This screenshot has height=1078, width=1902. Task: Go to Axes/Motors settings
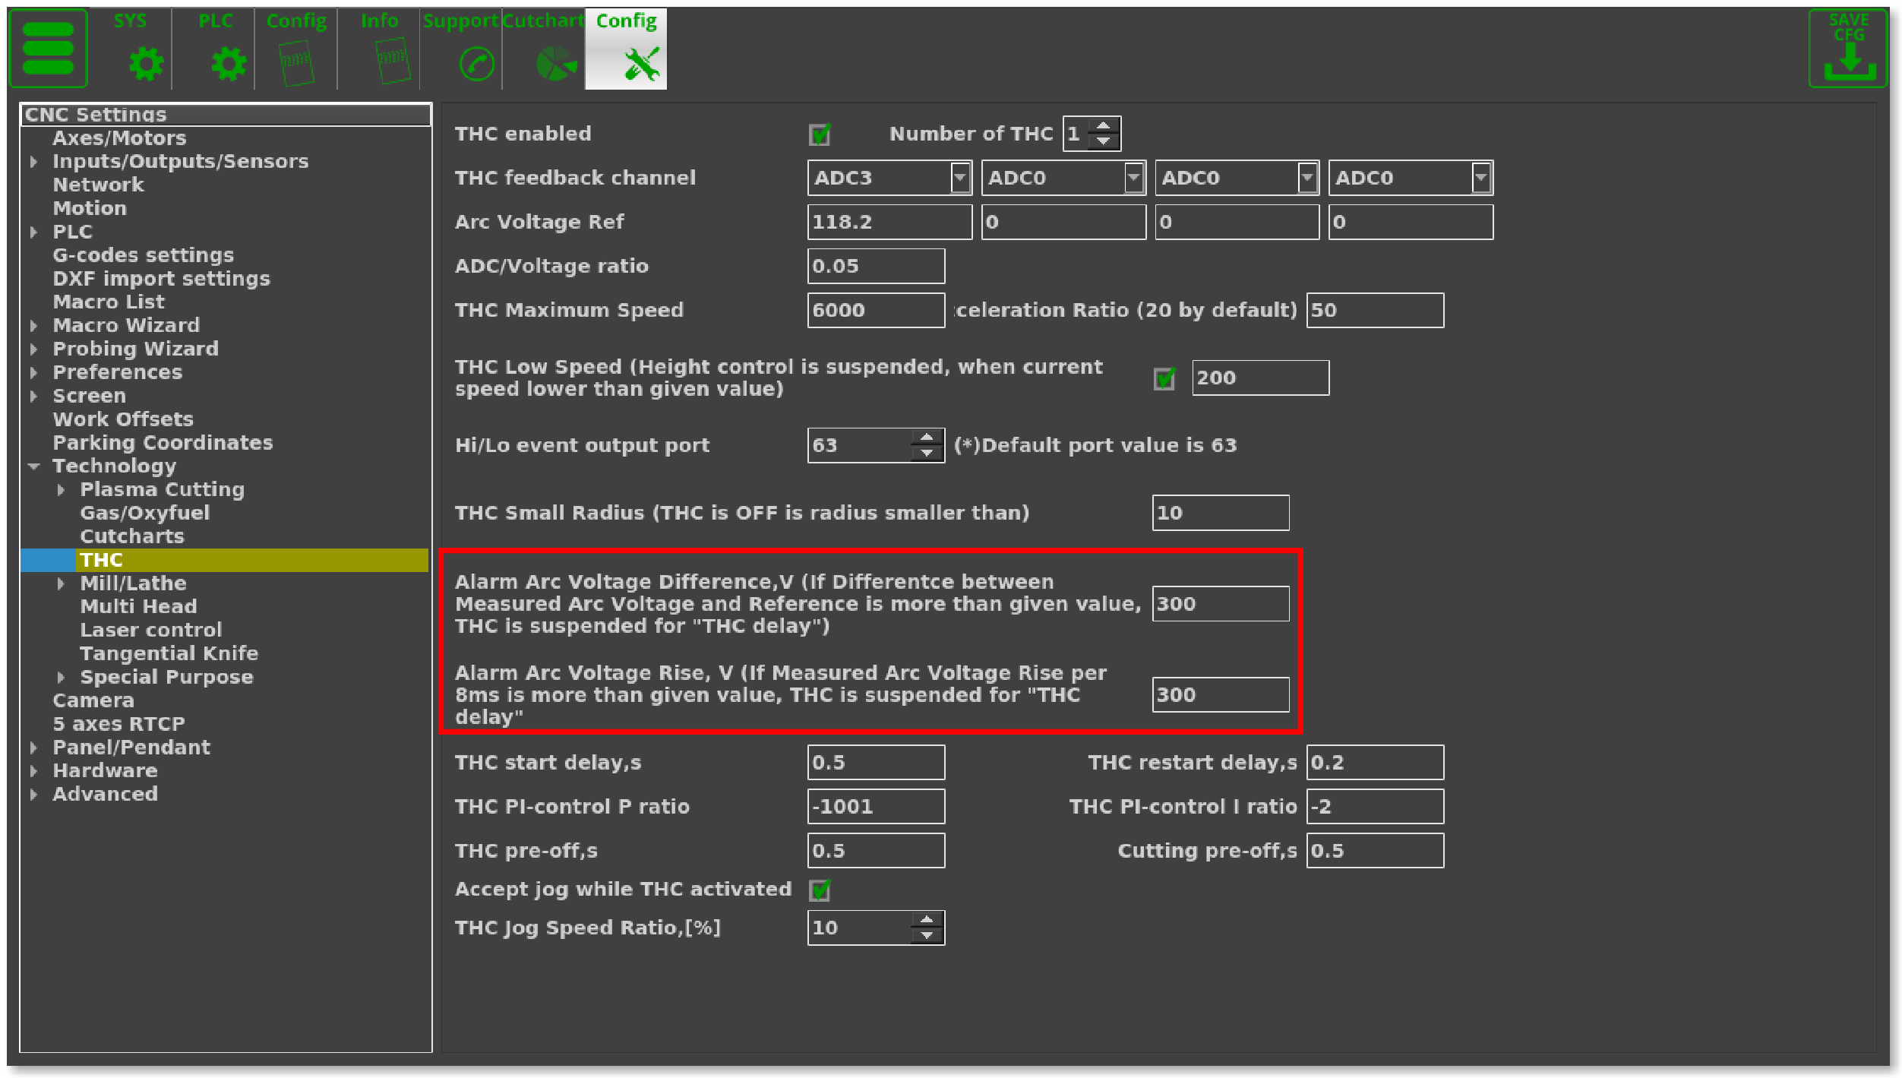[119, 138]
